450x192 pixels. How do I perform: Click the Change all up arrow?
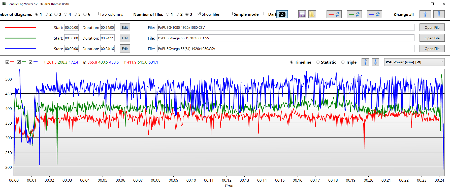coord(425,14)
